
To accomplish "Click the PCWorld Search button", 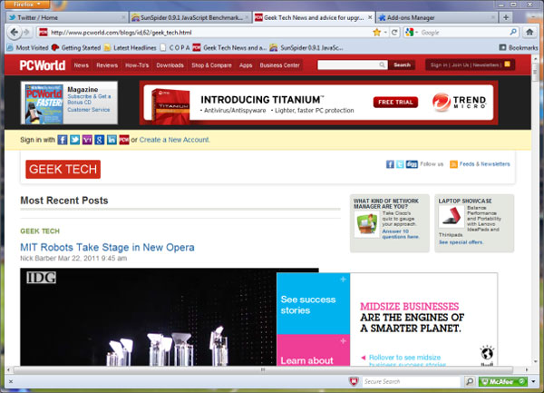I will [x=402, y=65].
